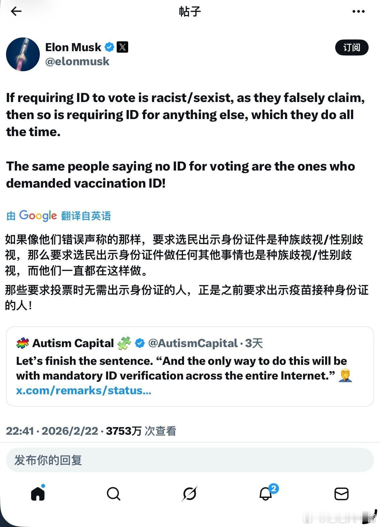Toggle translation via 翻译自英语 link
The height and width of the screenshot is (527, 380).
tap(86, 216)
